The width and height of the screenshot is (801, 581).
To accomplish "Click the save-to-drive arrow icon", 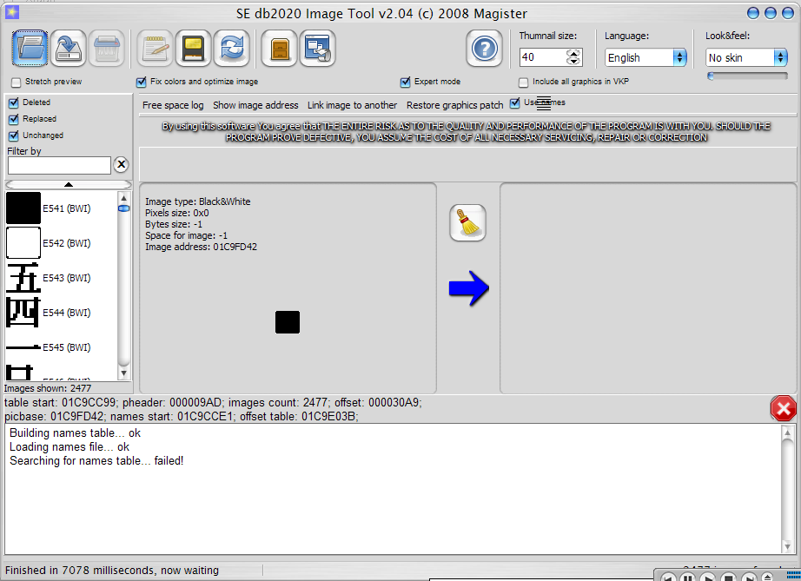I will pyautogui.click(x=69, y=48).
